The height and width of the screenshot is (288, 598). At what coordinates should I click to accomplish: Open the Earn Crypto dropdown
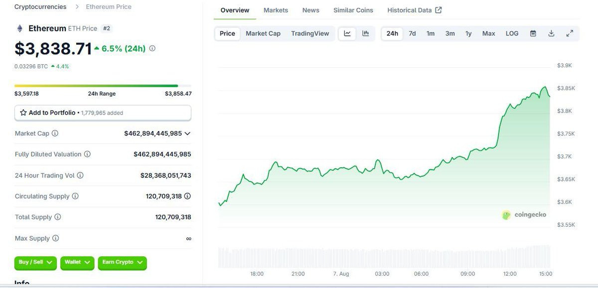(122, 263)
